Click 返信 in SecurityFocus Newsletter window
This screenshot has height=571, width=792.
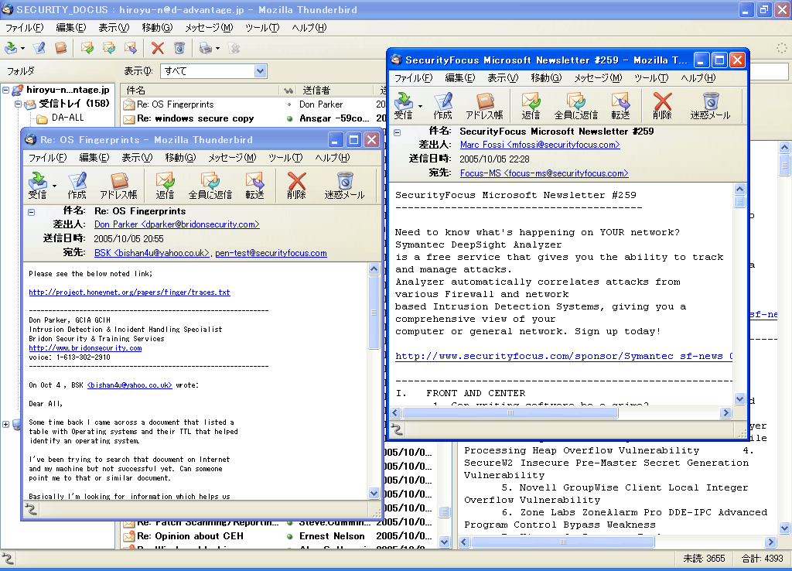531,105
